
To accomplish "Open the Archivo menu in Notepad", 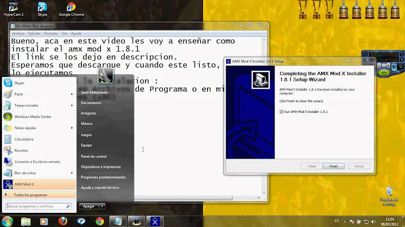I will [x=18, y=33].
